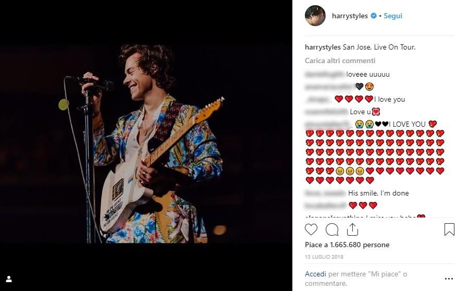
Task: Show tagged people icon on the photo
Action: point(9,279)
